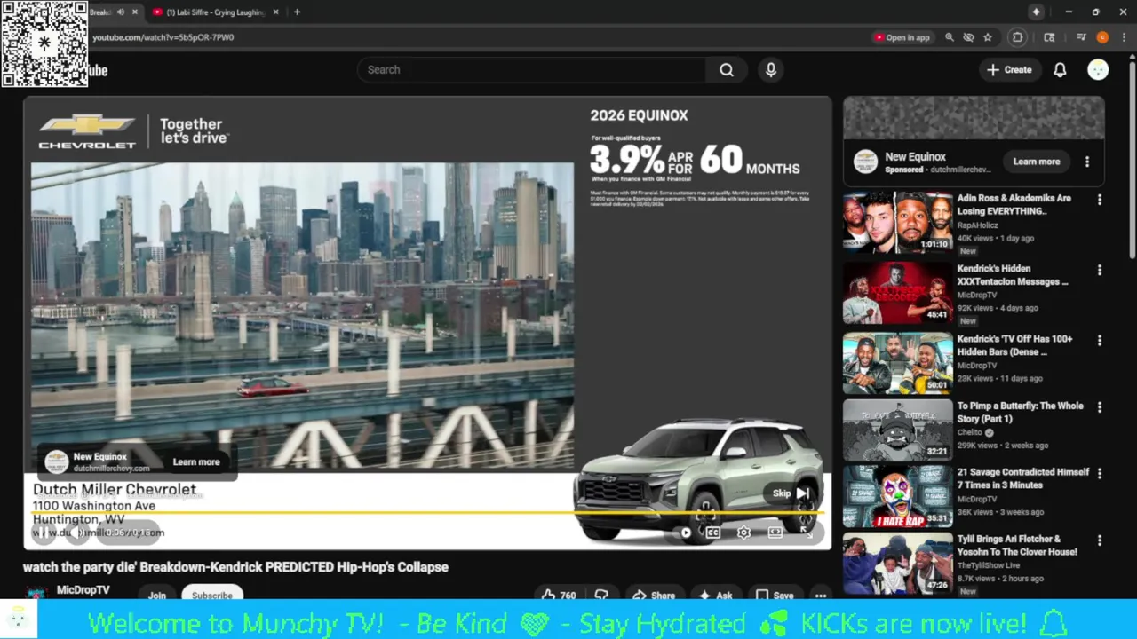Open options for the 21 Savage Contradicted video
Viewport: 1137px width, 639px height.
(1100, 474)
